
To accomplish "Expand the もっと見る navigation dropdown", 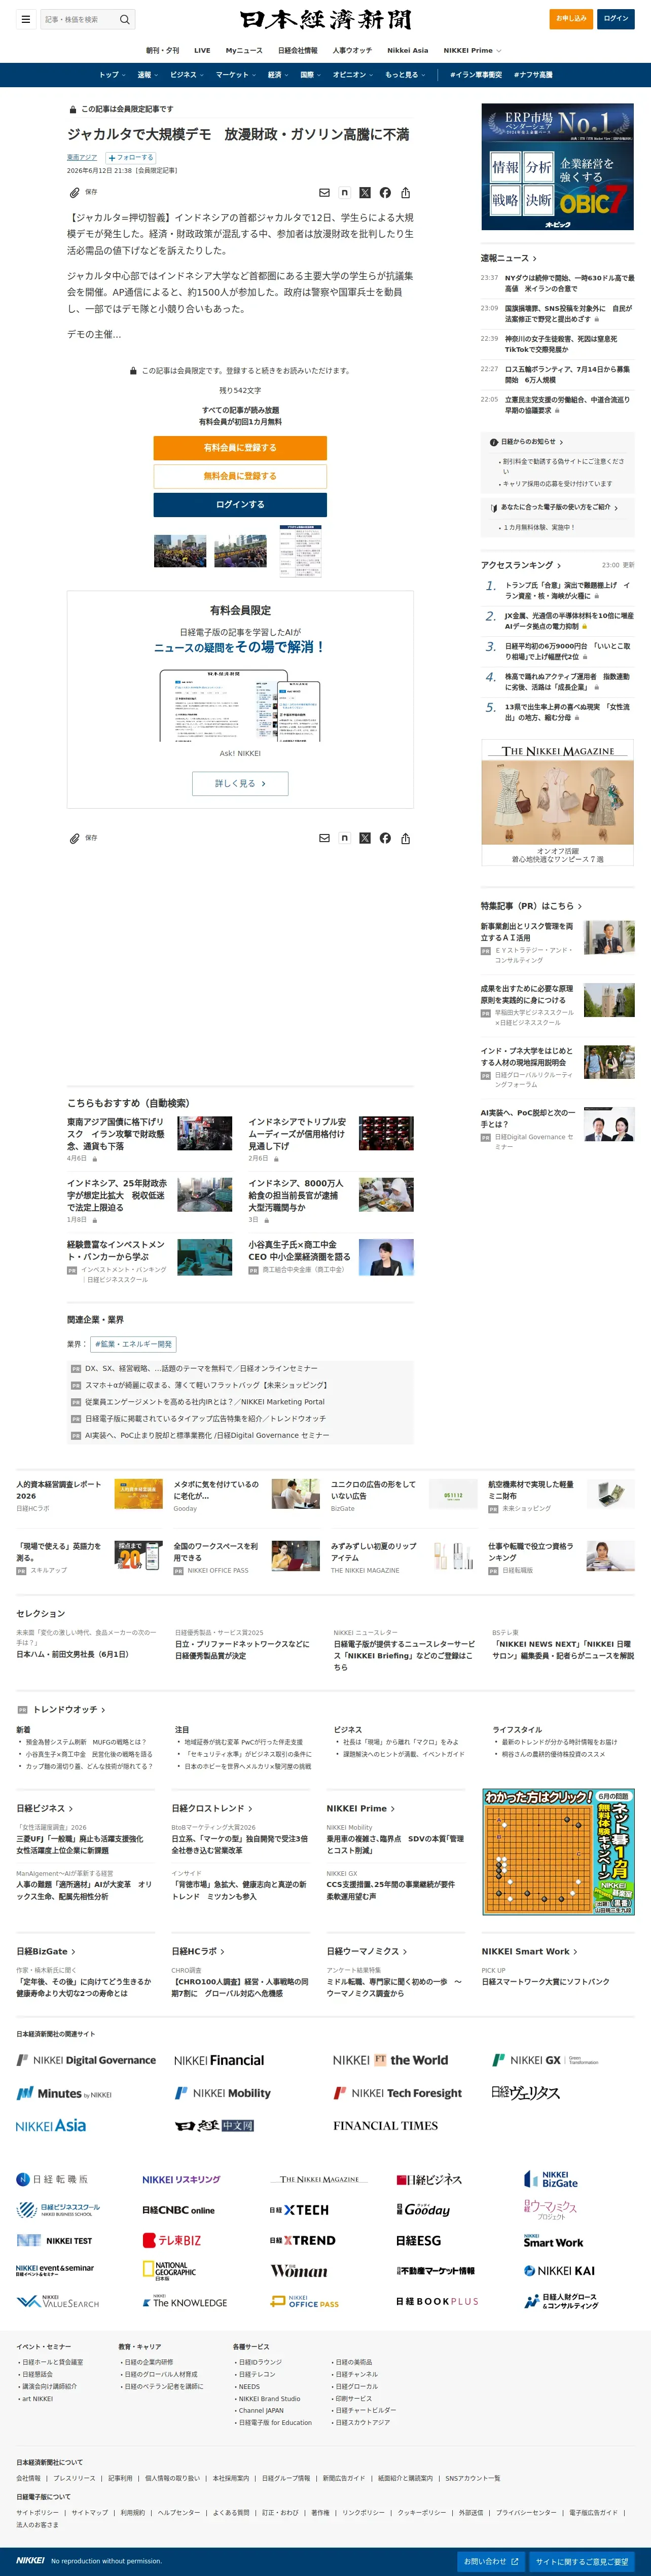I will click(404, 75).
